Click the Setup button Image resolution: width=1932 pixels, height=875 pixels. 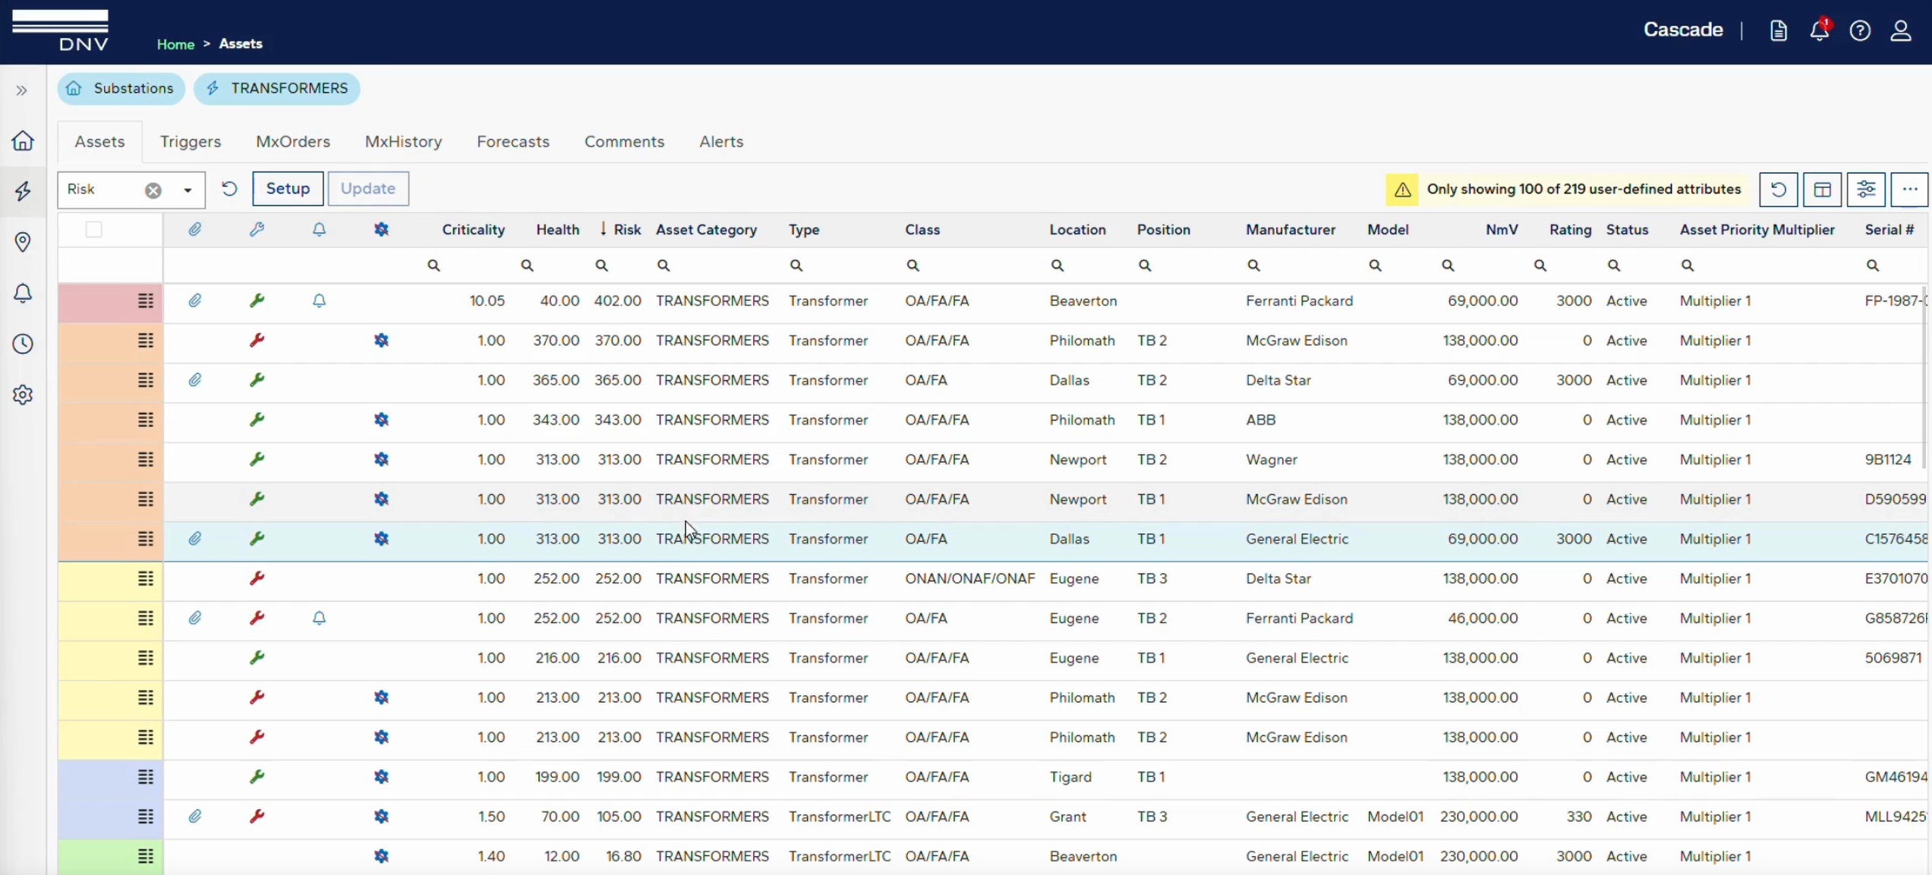[x=288, y=188]
